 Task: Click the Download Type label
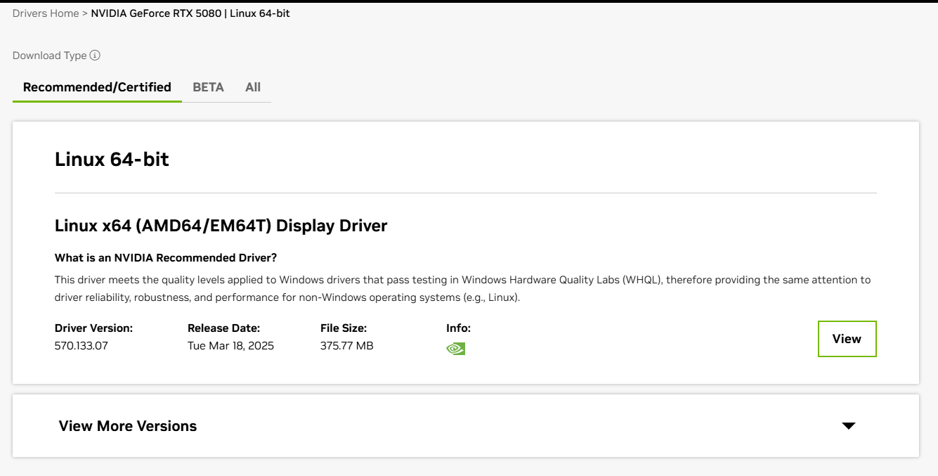50,56
